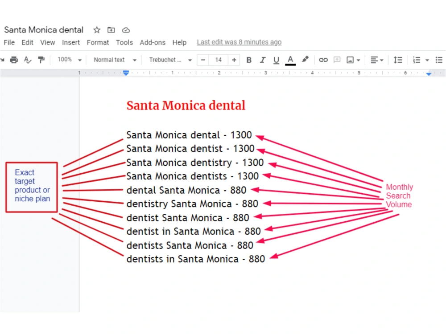446x334 pixels.
Task: Open the File menu
Action: pos(9,43)
